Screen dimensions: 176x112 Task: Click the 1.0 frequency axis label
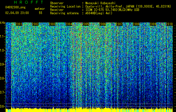tap(3, 50)
